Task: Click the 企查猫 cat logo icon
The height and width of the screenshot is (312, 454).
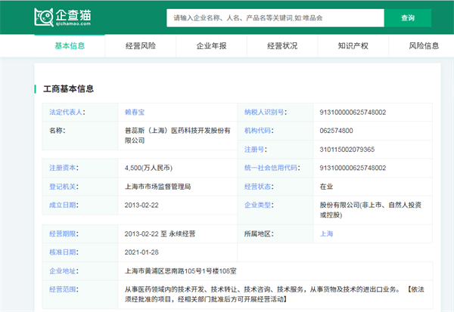Action: click(x=44, y=17)
